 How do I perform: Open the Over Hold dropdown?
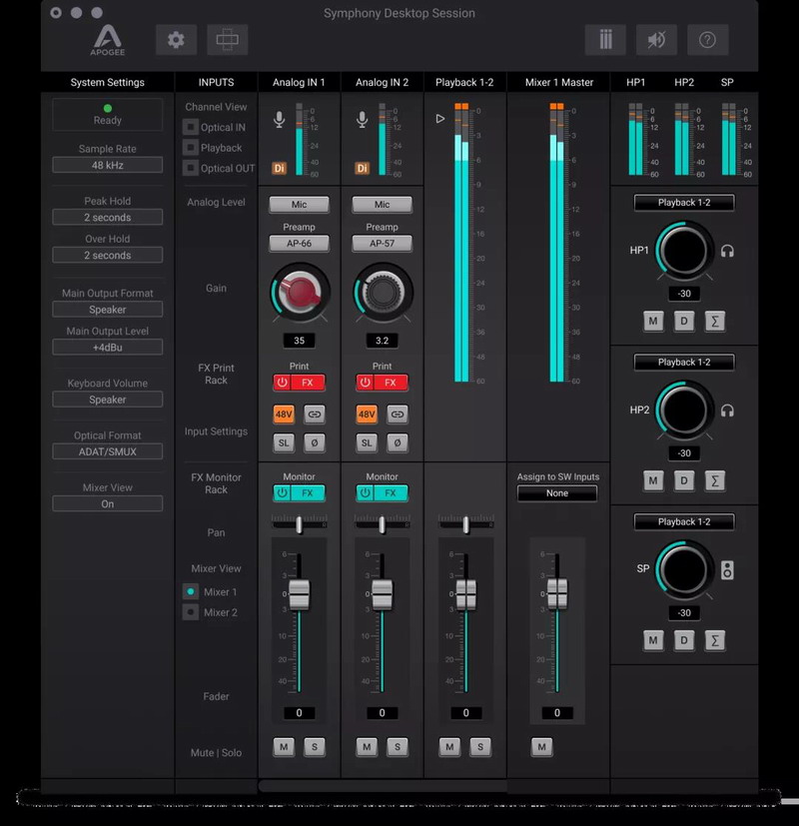click(108, 255)
